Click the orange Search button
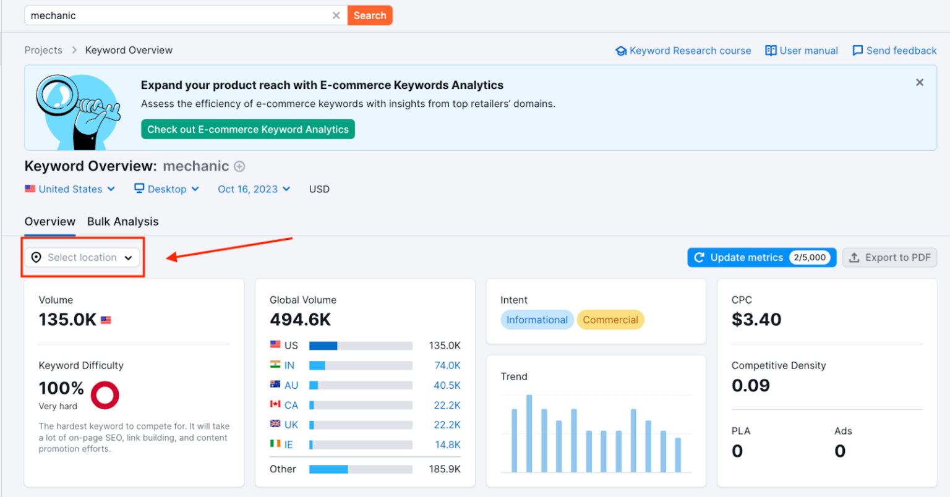 point(370,15)
